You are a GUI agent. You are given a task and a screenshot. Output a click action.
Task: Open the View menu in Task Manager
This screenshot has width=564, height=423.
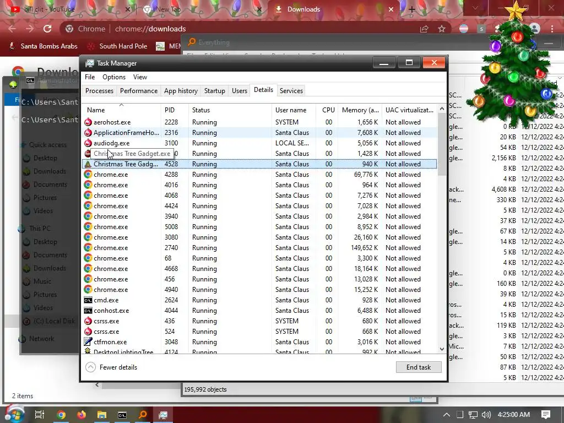pyautogui.click(x=140, y=77)
